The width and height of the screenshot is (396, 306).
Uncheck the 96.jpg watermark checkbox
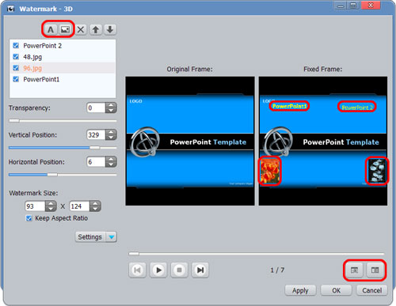click(x=16, y=68)
